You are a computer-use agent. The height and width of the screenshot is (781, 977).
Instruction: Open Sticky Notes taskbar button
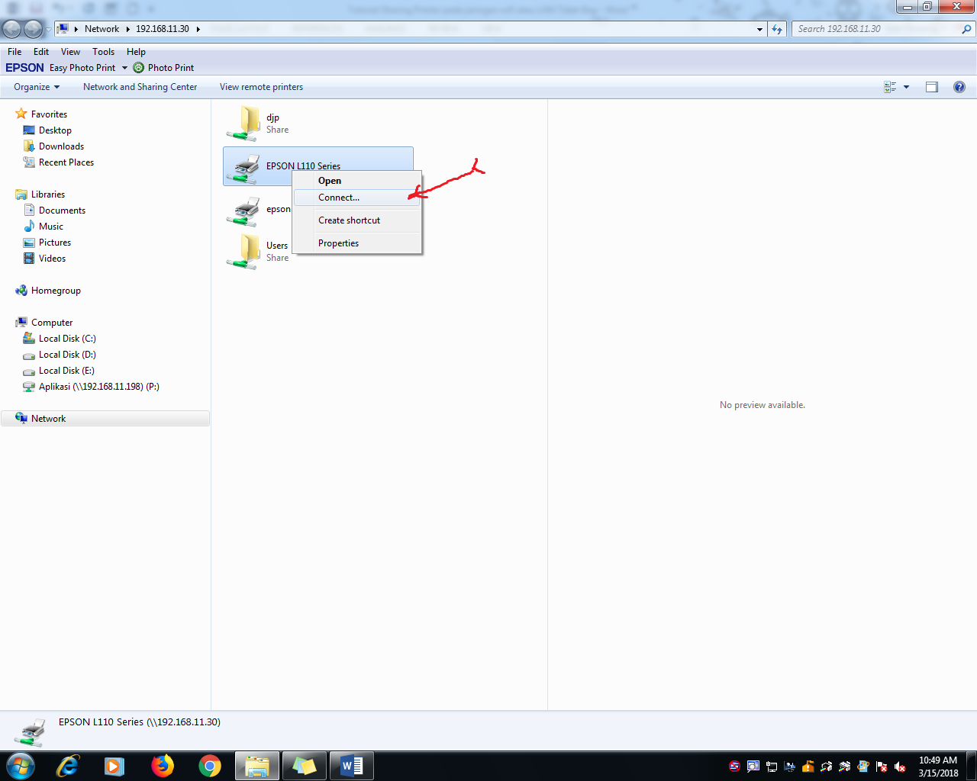[x=304, y=766]
